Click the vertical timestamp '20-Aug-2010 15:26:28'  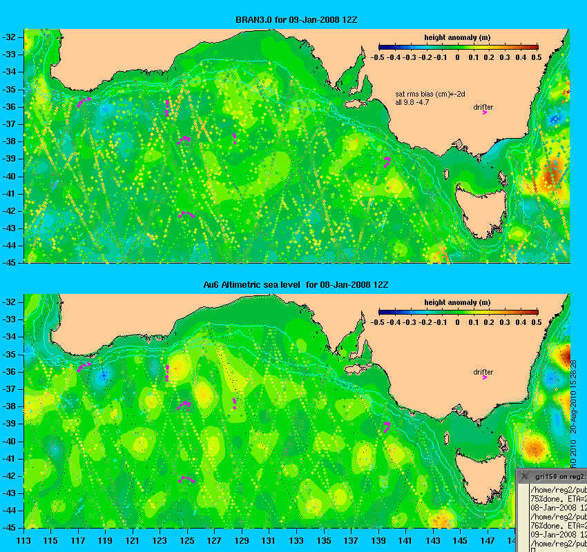[x=573, y=397]
